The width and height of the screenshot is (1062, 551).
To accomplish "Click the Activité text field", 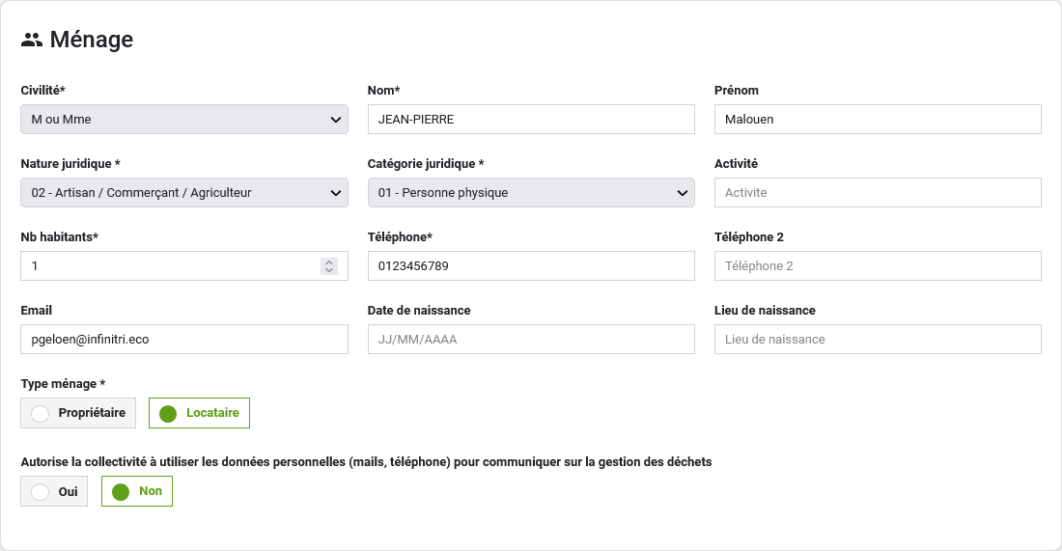I will click(878, 193).
